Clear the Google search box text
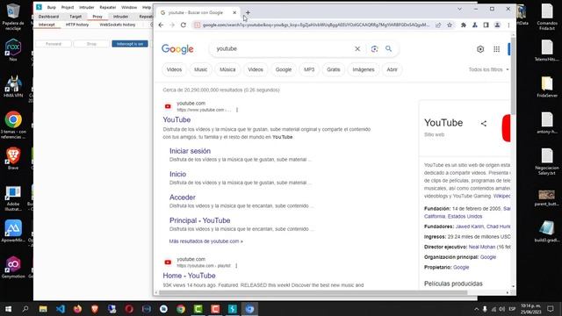The width and height of the screenshot is (562, 316). tap(357, 49)
